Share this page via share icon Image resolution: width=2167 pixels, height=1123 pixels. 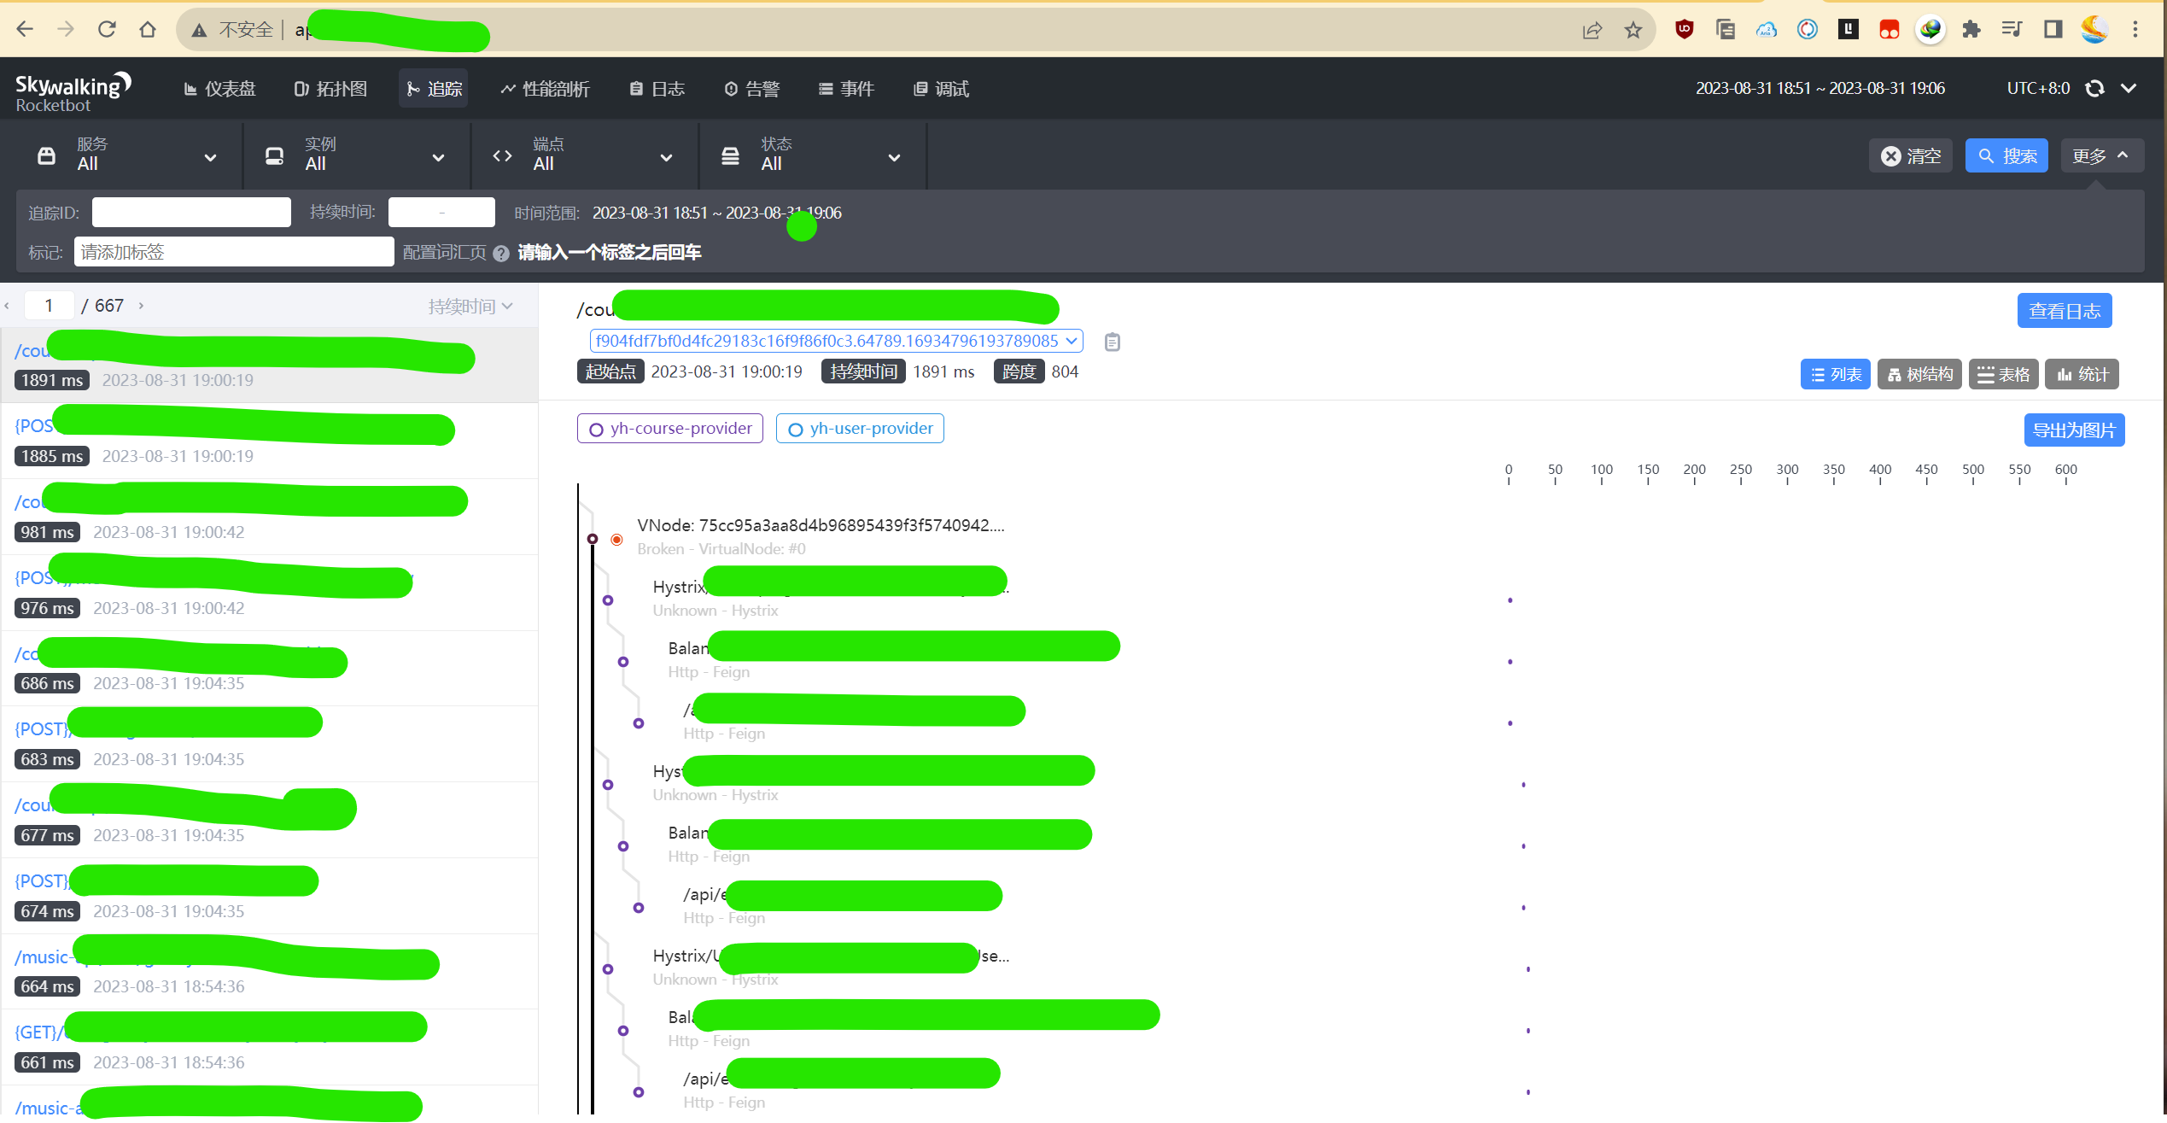tap(1592, 31)
